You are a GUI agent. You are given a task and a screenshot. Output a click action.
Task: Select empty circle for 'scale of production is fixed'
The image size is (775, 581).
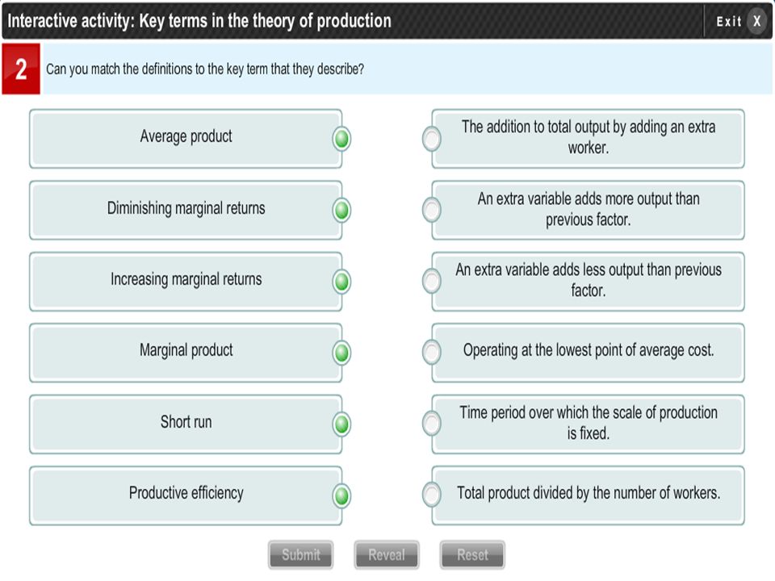[431, 424]
